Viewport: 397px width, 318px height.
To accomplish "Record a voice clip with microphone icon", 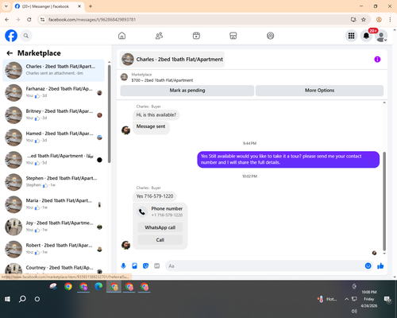I will coord(123,266).
